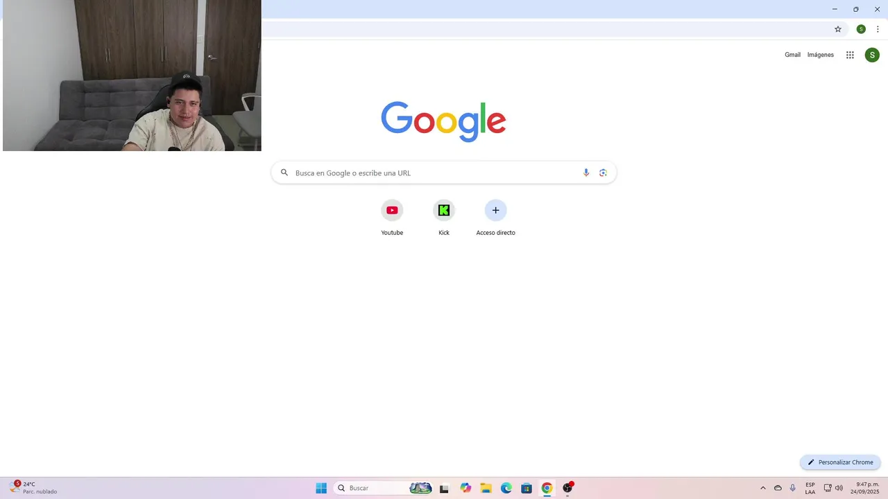Open network and volume quick settings
This screenshot has width=888, height=499.
pos(833,488)
